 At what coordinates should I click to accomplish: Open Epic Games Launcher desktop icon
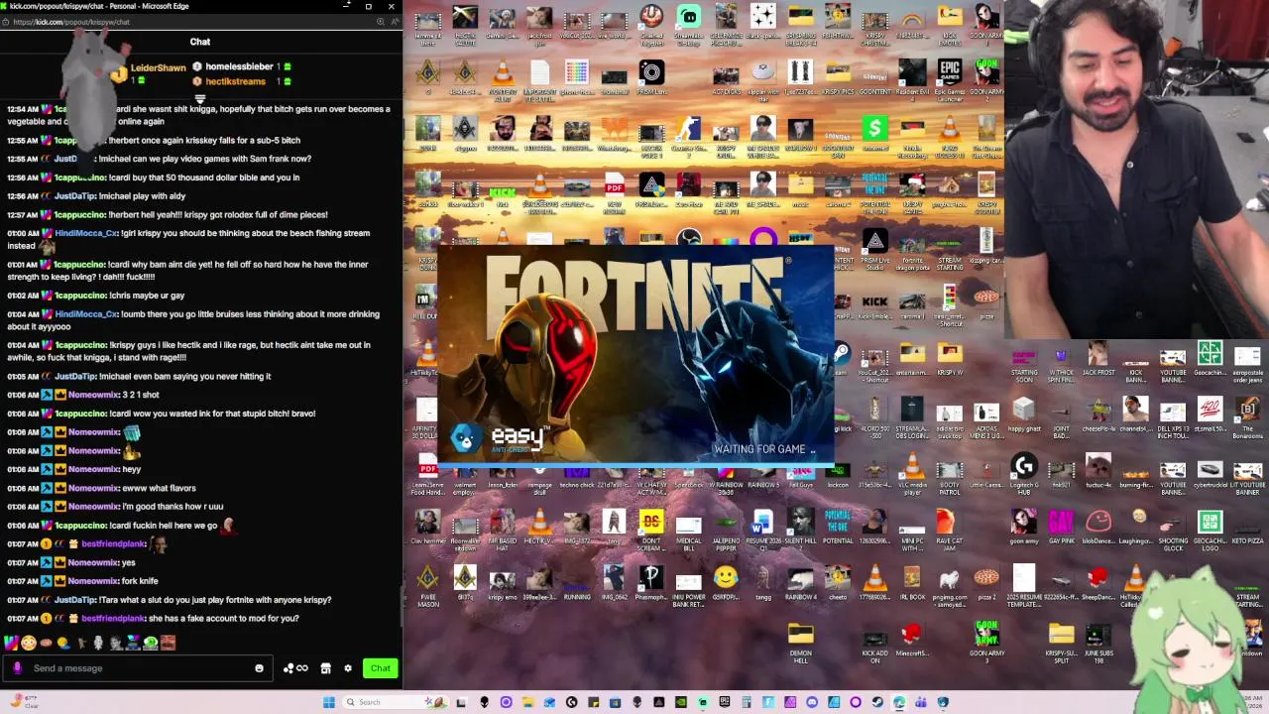[950, 81]
